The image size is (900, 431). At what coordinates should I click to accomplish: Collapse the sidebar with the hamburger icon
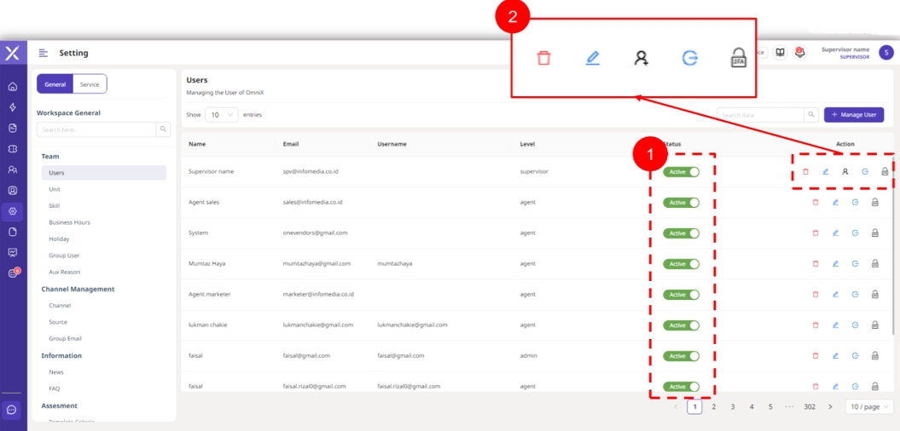click(x=44, y=53)
